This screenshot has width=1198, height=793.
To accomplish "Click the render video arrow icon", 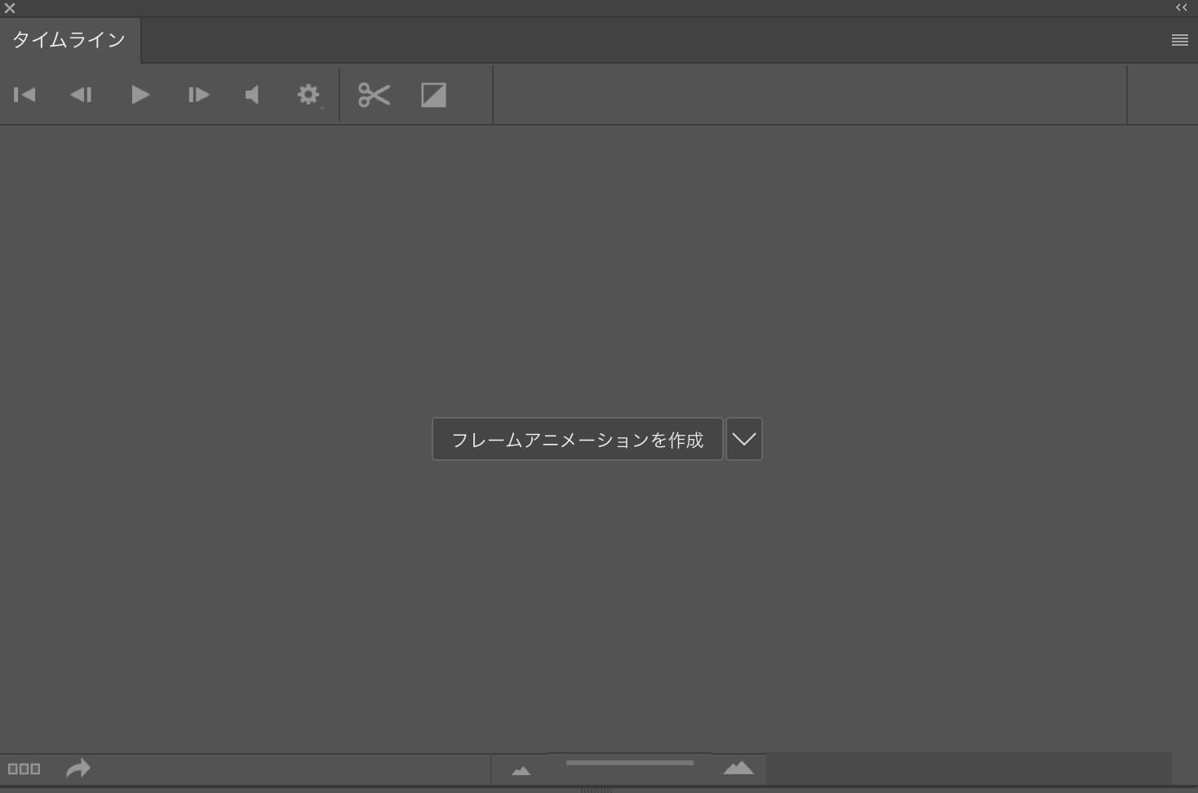I will coord(78,768).
